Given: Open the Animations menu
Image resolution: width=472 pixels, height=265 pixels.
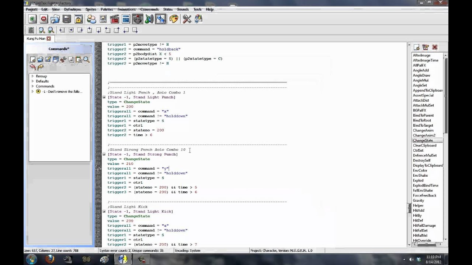Looking at the screenshot, I should click(x=126, y=9).
